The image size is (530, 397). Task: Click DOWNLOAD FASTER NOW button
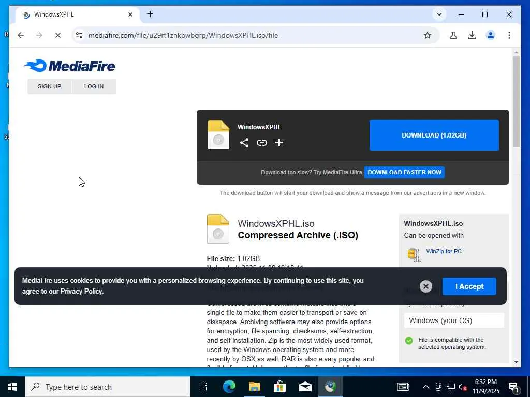click(404, 172)
